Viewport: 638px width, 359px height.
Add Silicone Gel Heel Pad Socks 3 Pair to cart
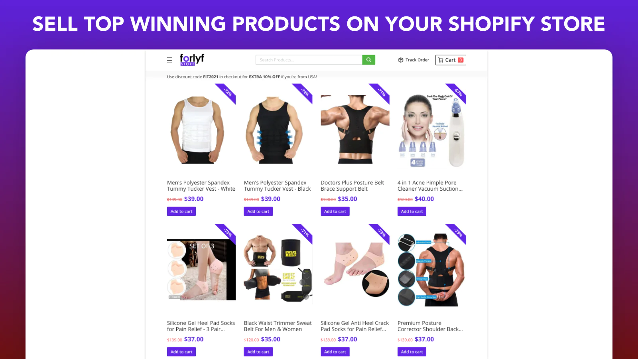pyautogui.click(x=181, y=352)
